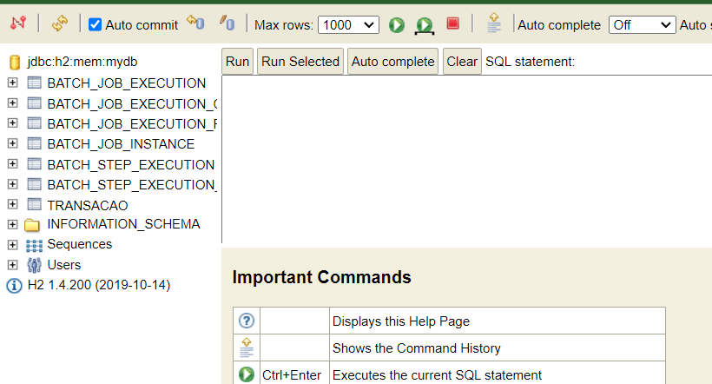Select the jdbc:h2:mem:mydb database node
The height and width of the screenshot is (384, 712).
click(82, 63)
